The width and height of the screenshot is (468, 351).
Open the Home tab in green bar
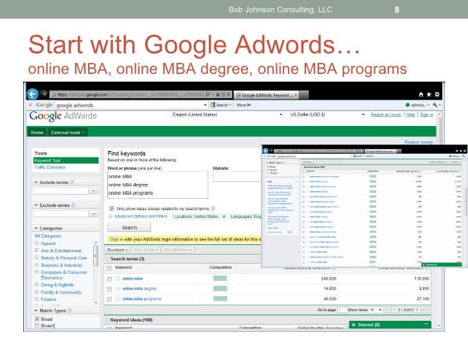[37, 132]
